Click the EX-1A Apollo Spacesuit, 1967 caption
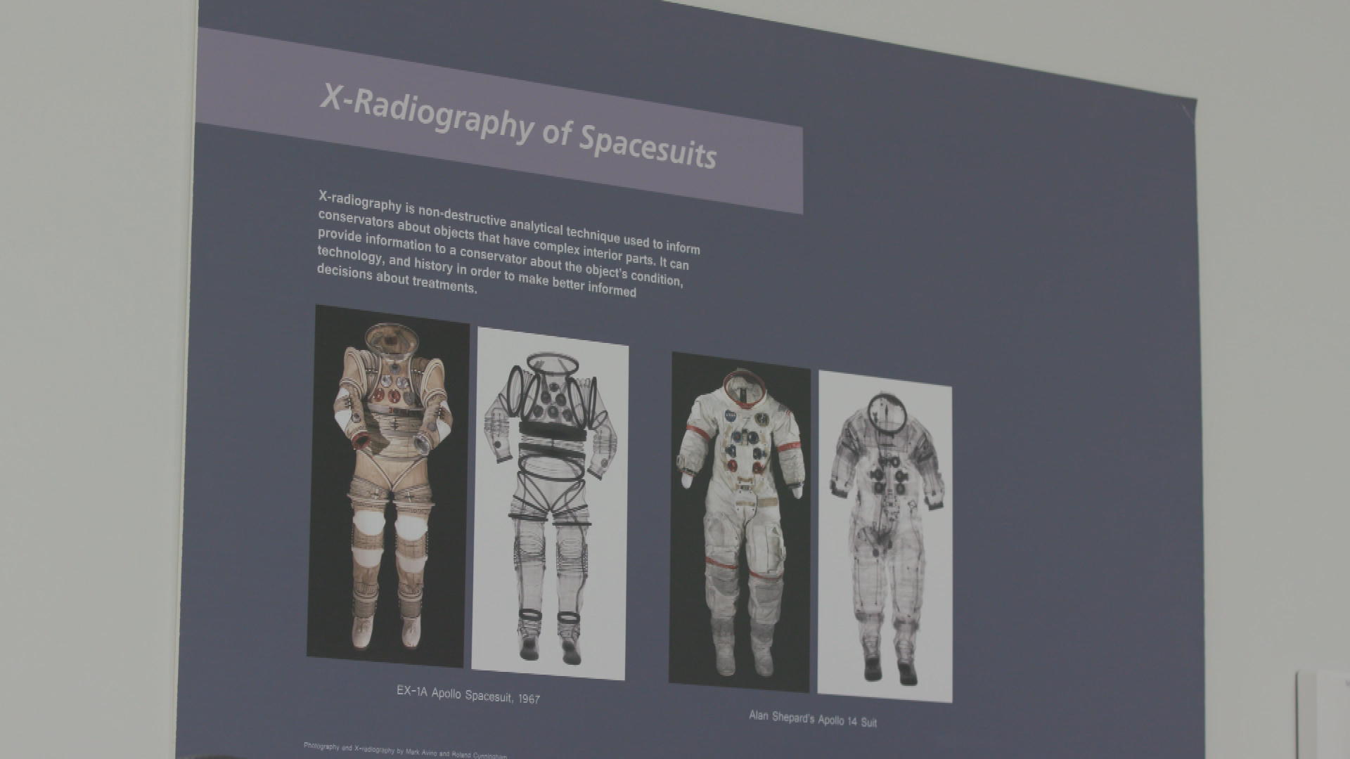Viewport: 1350px width, 759px height. pyautogui.click(x=468, y=694)
